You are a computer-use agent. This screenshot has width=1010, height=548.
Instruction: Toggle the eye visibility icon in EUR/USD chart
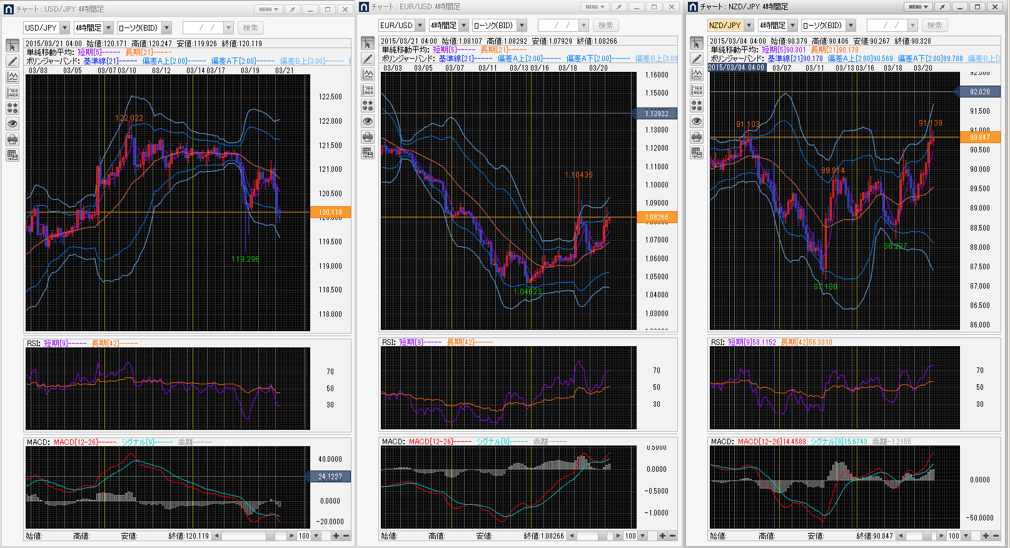368,121
